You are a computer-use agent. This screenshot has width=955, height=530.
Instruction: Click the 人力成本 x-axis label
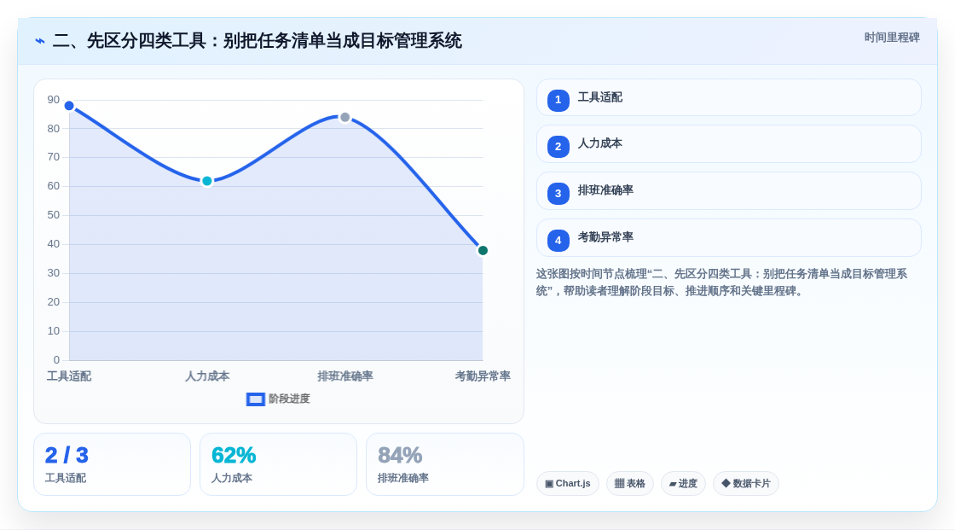click(207, 376)
